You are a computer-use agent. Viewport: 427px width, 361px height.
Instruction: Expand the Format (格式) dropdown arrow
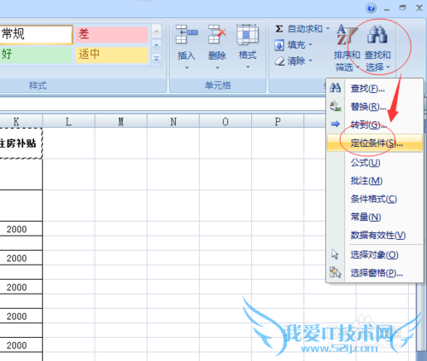(248, 67)
